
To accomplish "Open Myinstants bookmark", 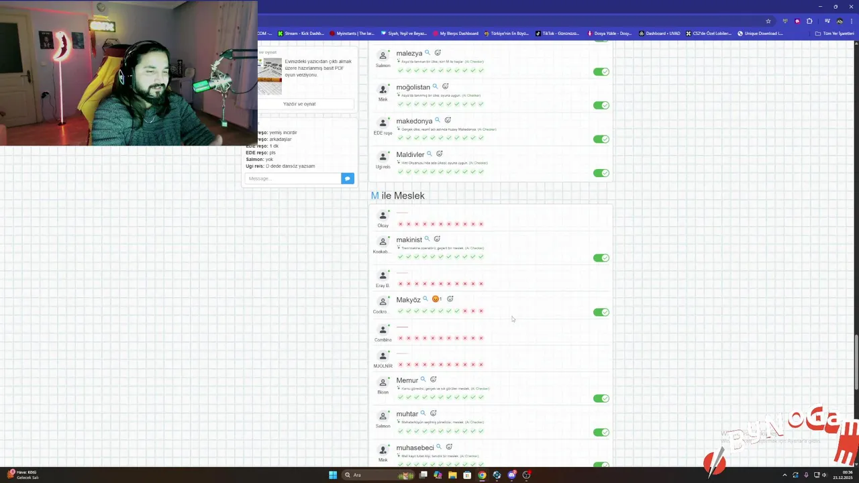I will click(x=352, y=33).
